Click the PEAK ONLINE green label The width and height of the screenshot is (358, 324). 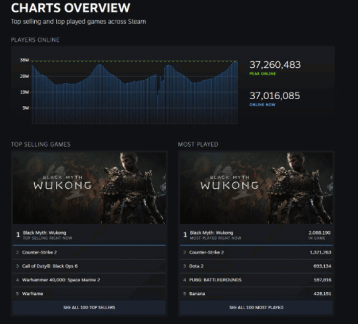(262, 74)
